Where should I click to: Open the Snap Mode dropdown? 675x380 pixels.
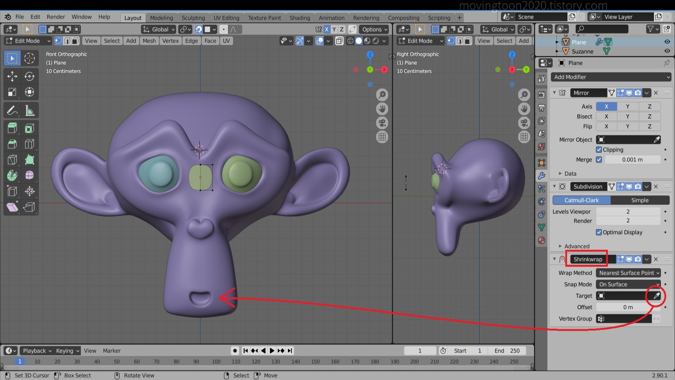click(628, 284)
